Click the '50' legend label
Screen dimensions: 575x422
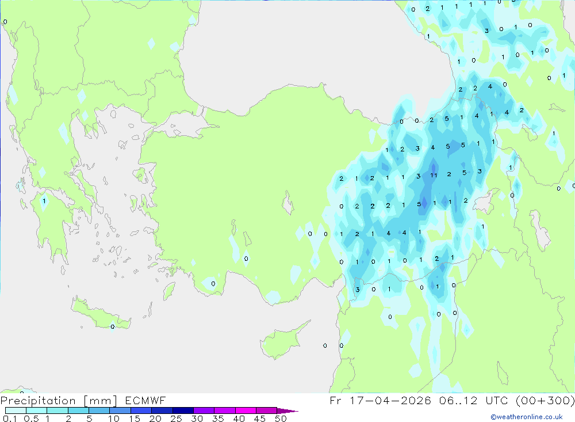pyautogui.click(x=281, y=419)
